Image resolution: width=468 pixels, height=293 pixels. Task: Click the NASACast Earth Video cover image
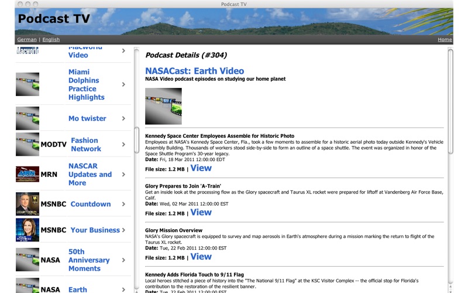(163, 106)
